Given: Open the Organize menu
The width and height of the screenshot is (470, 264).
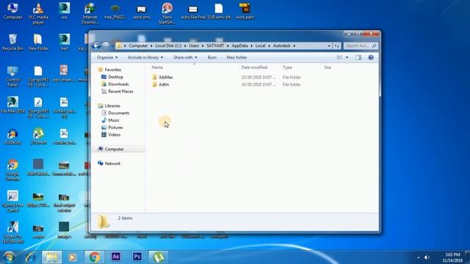Looking at the screenshot, I should coord(107,57).
